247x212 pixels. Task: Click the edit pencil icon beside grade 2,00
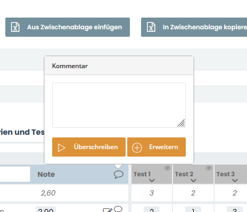click(108, 210)
